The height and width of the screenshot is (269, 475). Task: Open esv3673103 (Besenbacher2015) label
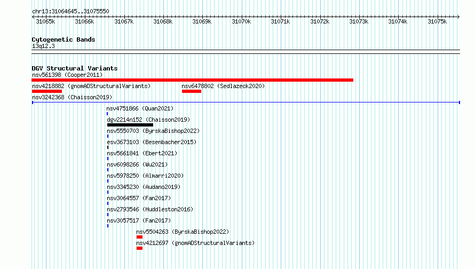coord(152,142)
